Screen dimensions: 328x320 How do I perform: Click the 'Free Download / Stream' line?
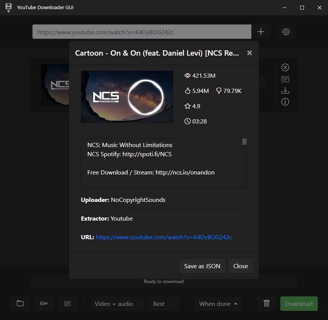tap(151, 173)
